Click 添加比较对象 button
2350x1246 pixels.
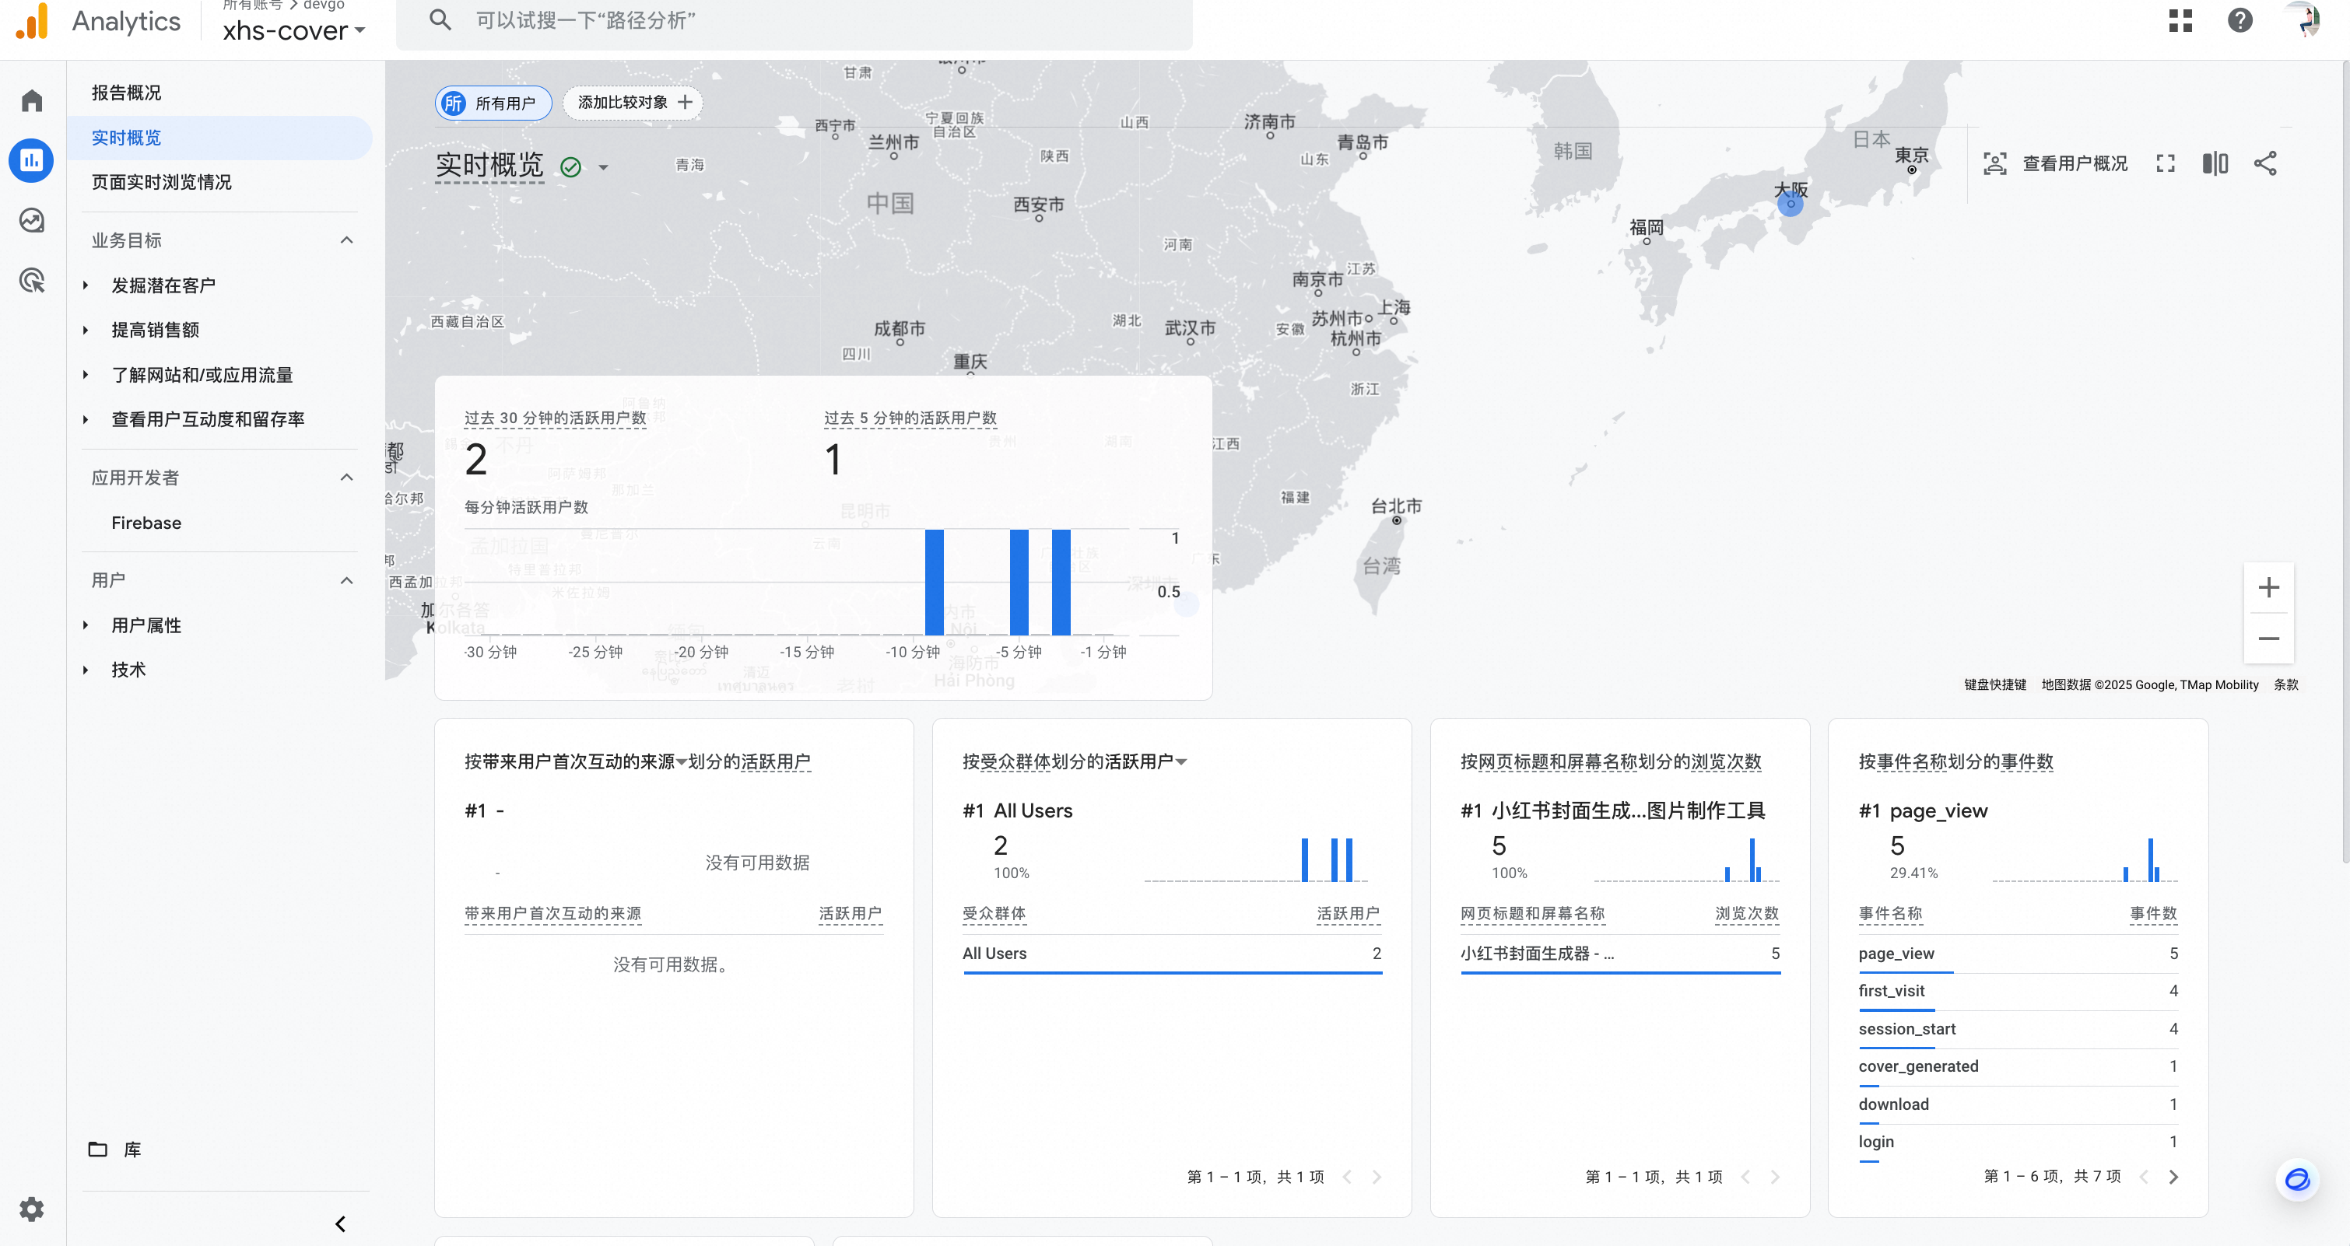[x=635, y=102]
